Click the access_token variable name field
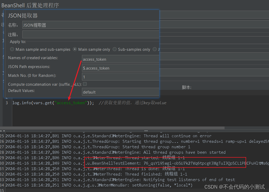 click(x=120, y=59)
